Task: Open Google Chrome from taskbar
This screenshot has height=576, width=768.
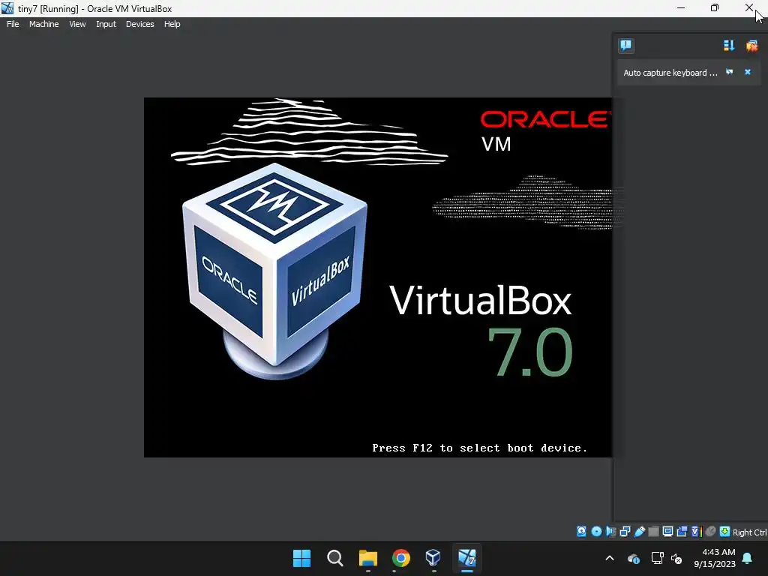Action: 401,558
